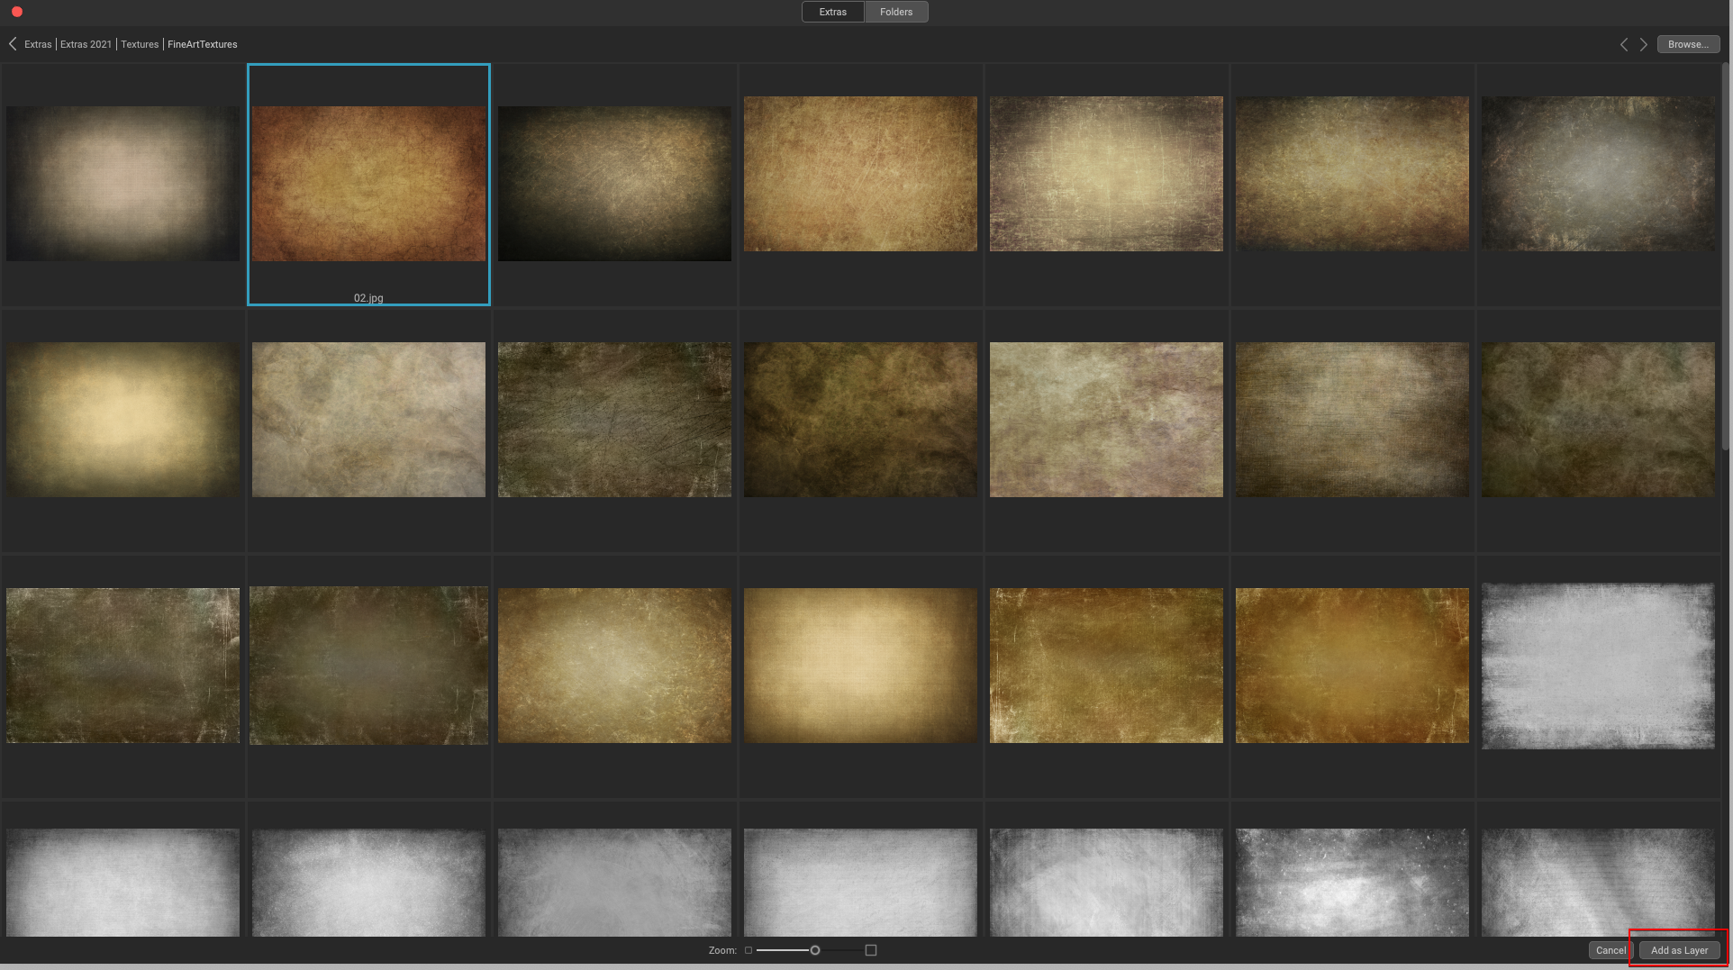Go to next folder with right chevron

[x=1644, y=44]
